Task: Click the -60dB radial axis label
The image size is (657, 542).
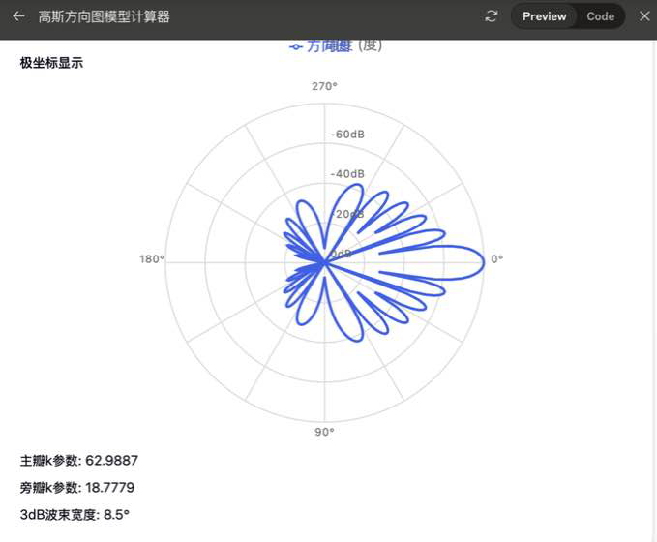Action: (x=347, y=135)
